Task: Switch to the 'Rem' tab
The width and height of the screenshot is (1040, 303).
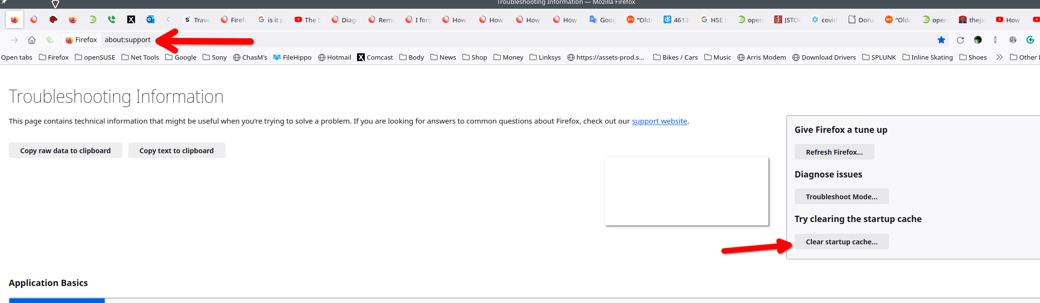Action: [382, 20]
